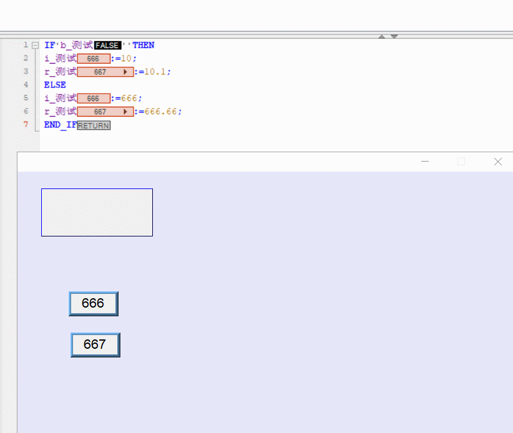Click the ELSE keyword on line 4
The image size is (513, 433).
point(55,85)
